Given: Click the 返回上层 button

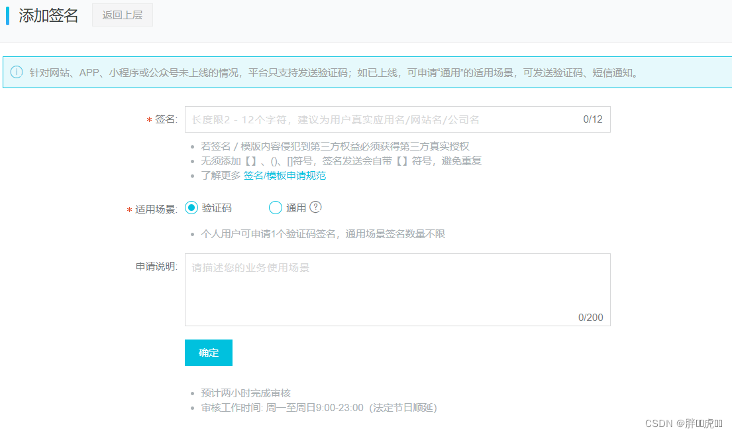Looking at the screenshot, I should click(x=122, y=15).
